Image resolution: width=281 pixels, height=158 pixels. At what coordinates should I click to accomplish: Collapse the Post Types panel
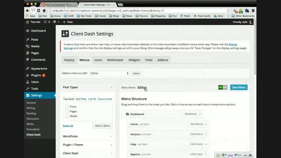(x=111, y=87)
